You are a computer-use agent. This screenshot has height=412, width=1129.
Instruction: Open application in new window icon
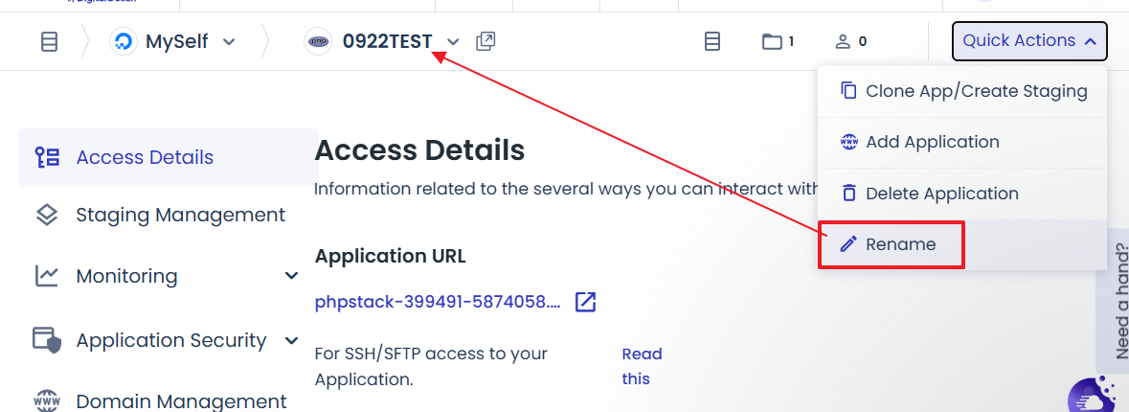coord(485,42)
